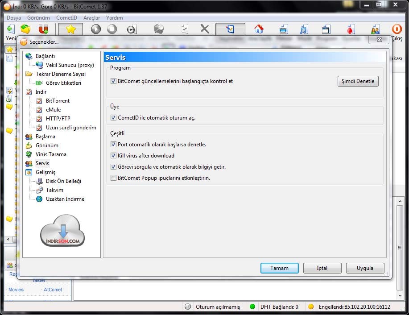Screen dimensions: 409x315
Task: Click the Çıkış exit toolbar icon
Action: click(x=397, y=29)
